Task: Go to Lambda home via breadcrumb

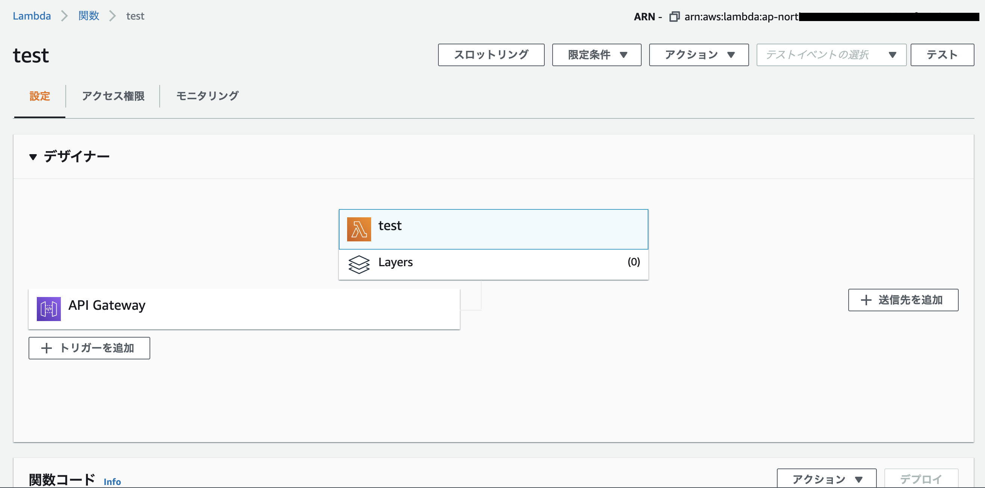Action: coord(32,16)
